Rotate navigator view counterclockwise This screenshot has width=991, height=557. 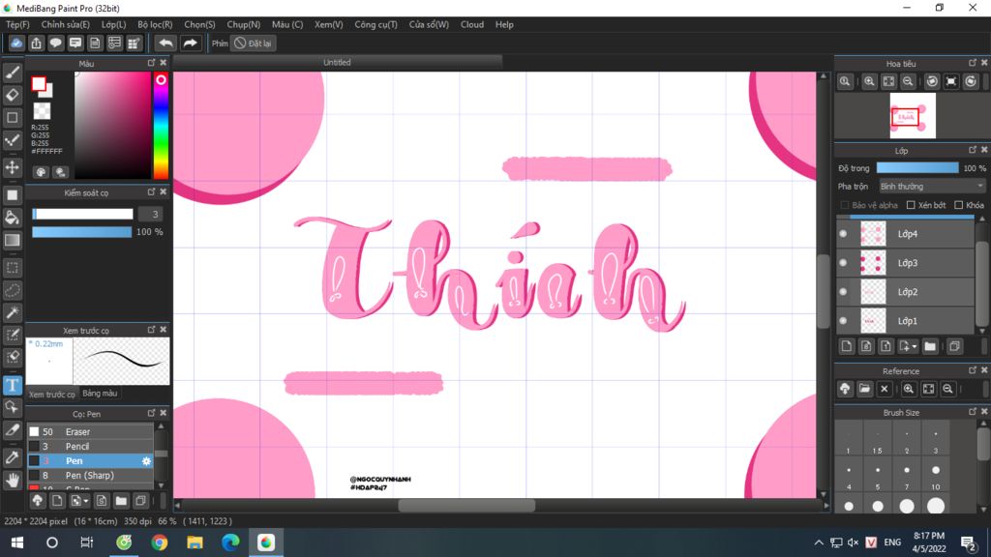[932, 81]
